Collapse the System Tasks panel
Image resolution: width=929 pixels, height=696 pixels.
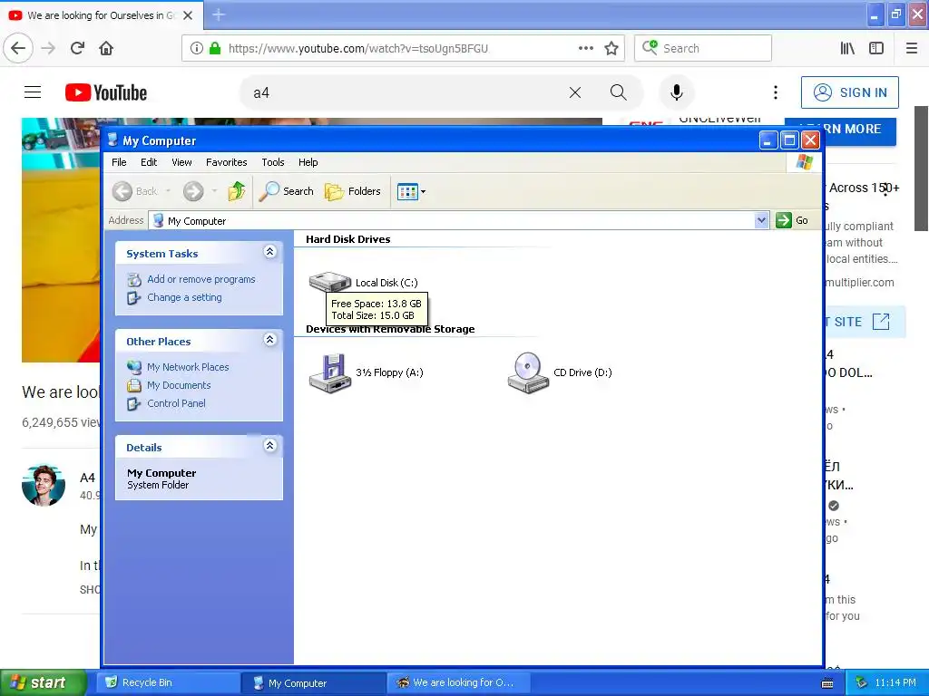click(x=269, y=252)
